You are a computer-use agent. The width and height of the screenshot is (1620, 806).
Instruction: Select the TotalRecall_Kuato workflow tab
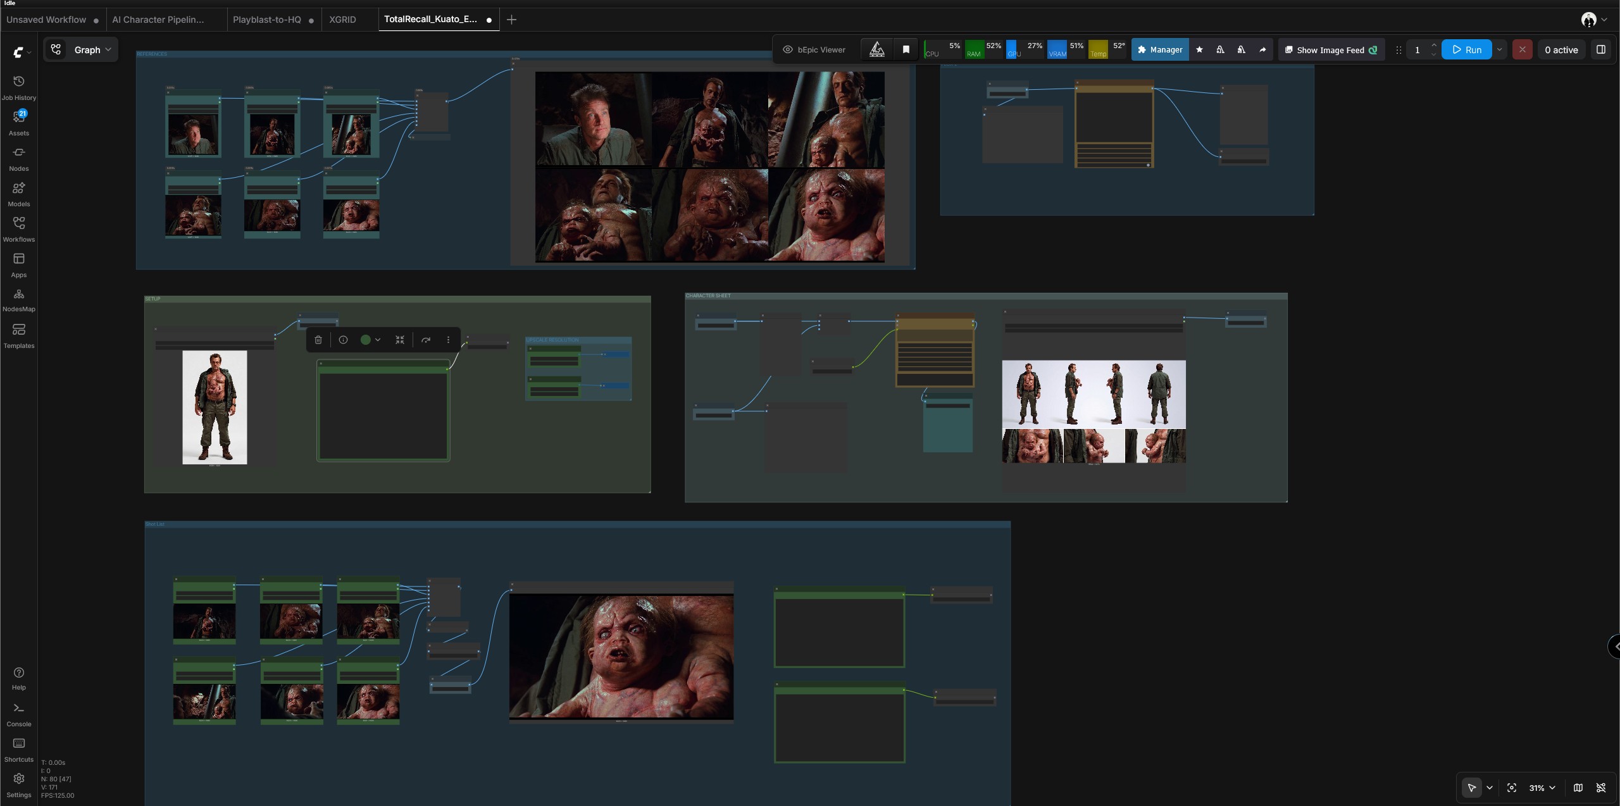[x=431, y=19]
